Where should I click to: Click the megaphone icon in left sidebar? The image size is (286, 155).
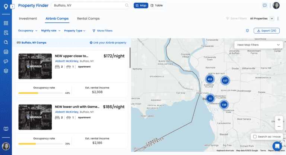click(6, 61)
